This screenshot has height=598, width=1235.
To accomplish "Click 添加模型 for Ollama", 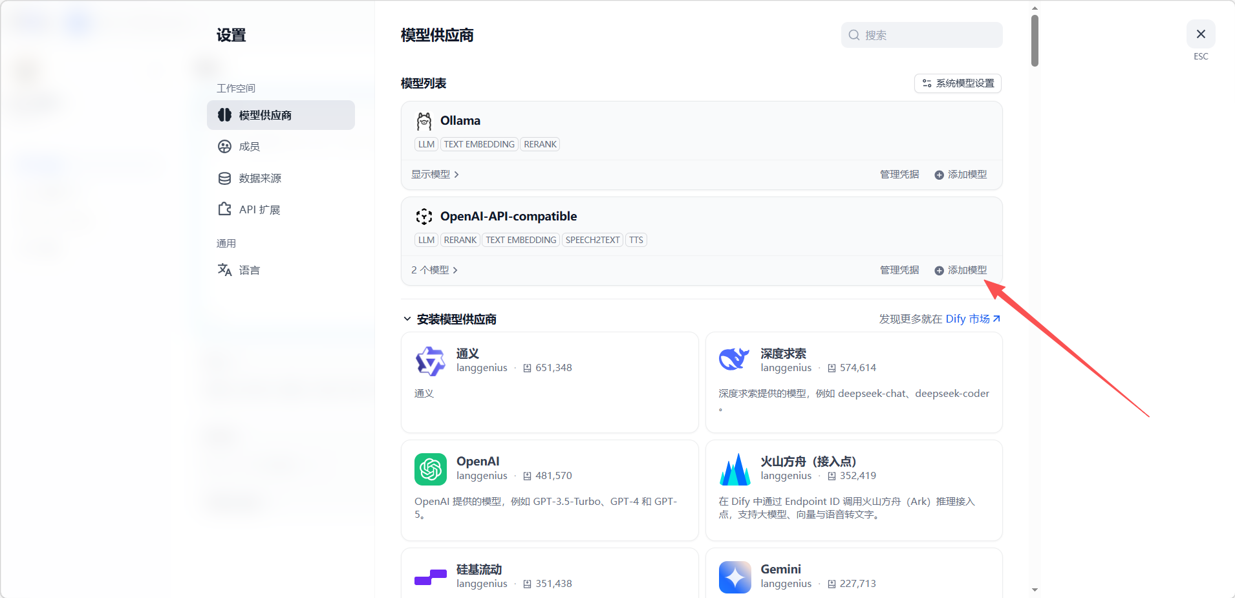I will 961,175.
